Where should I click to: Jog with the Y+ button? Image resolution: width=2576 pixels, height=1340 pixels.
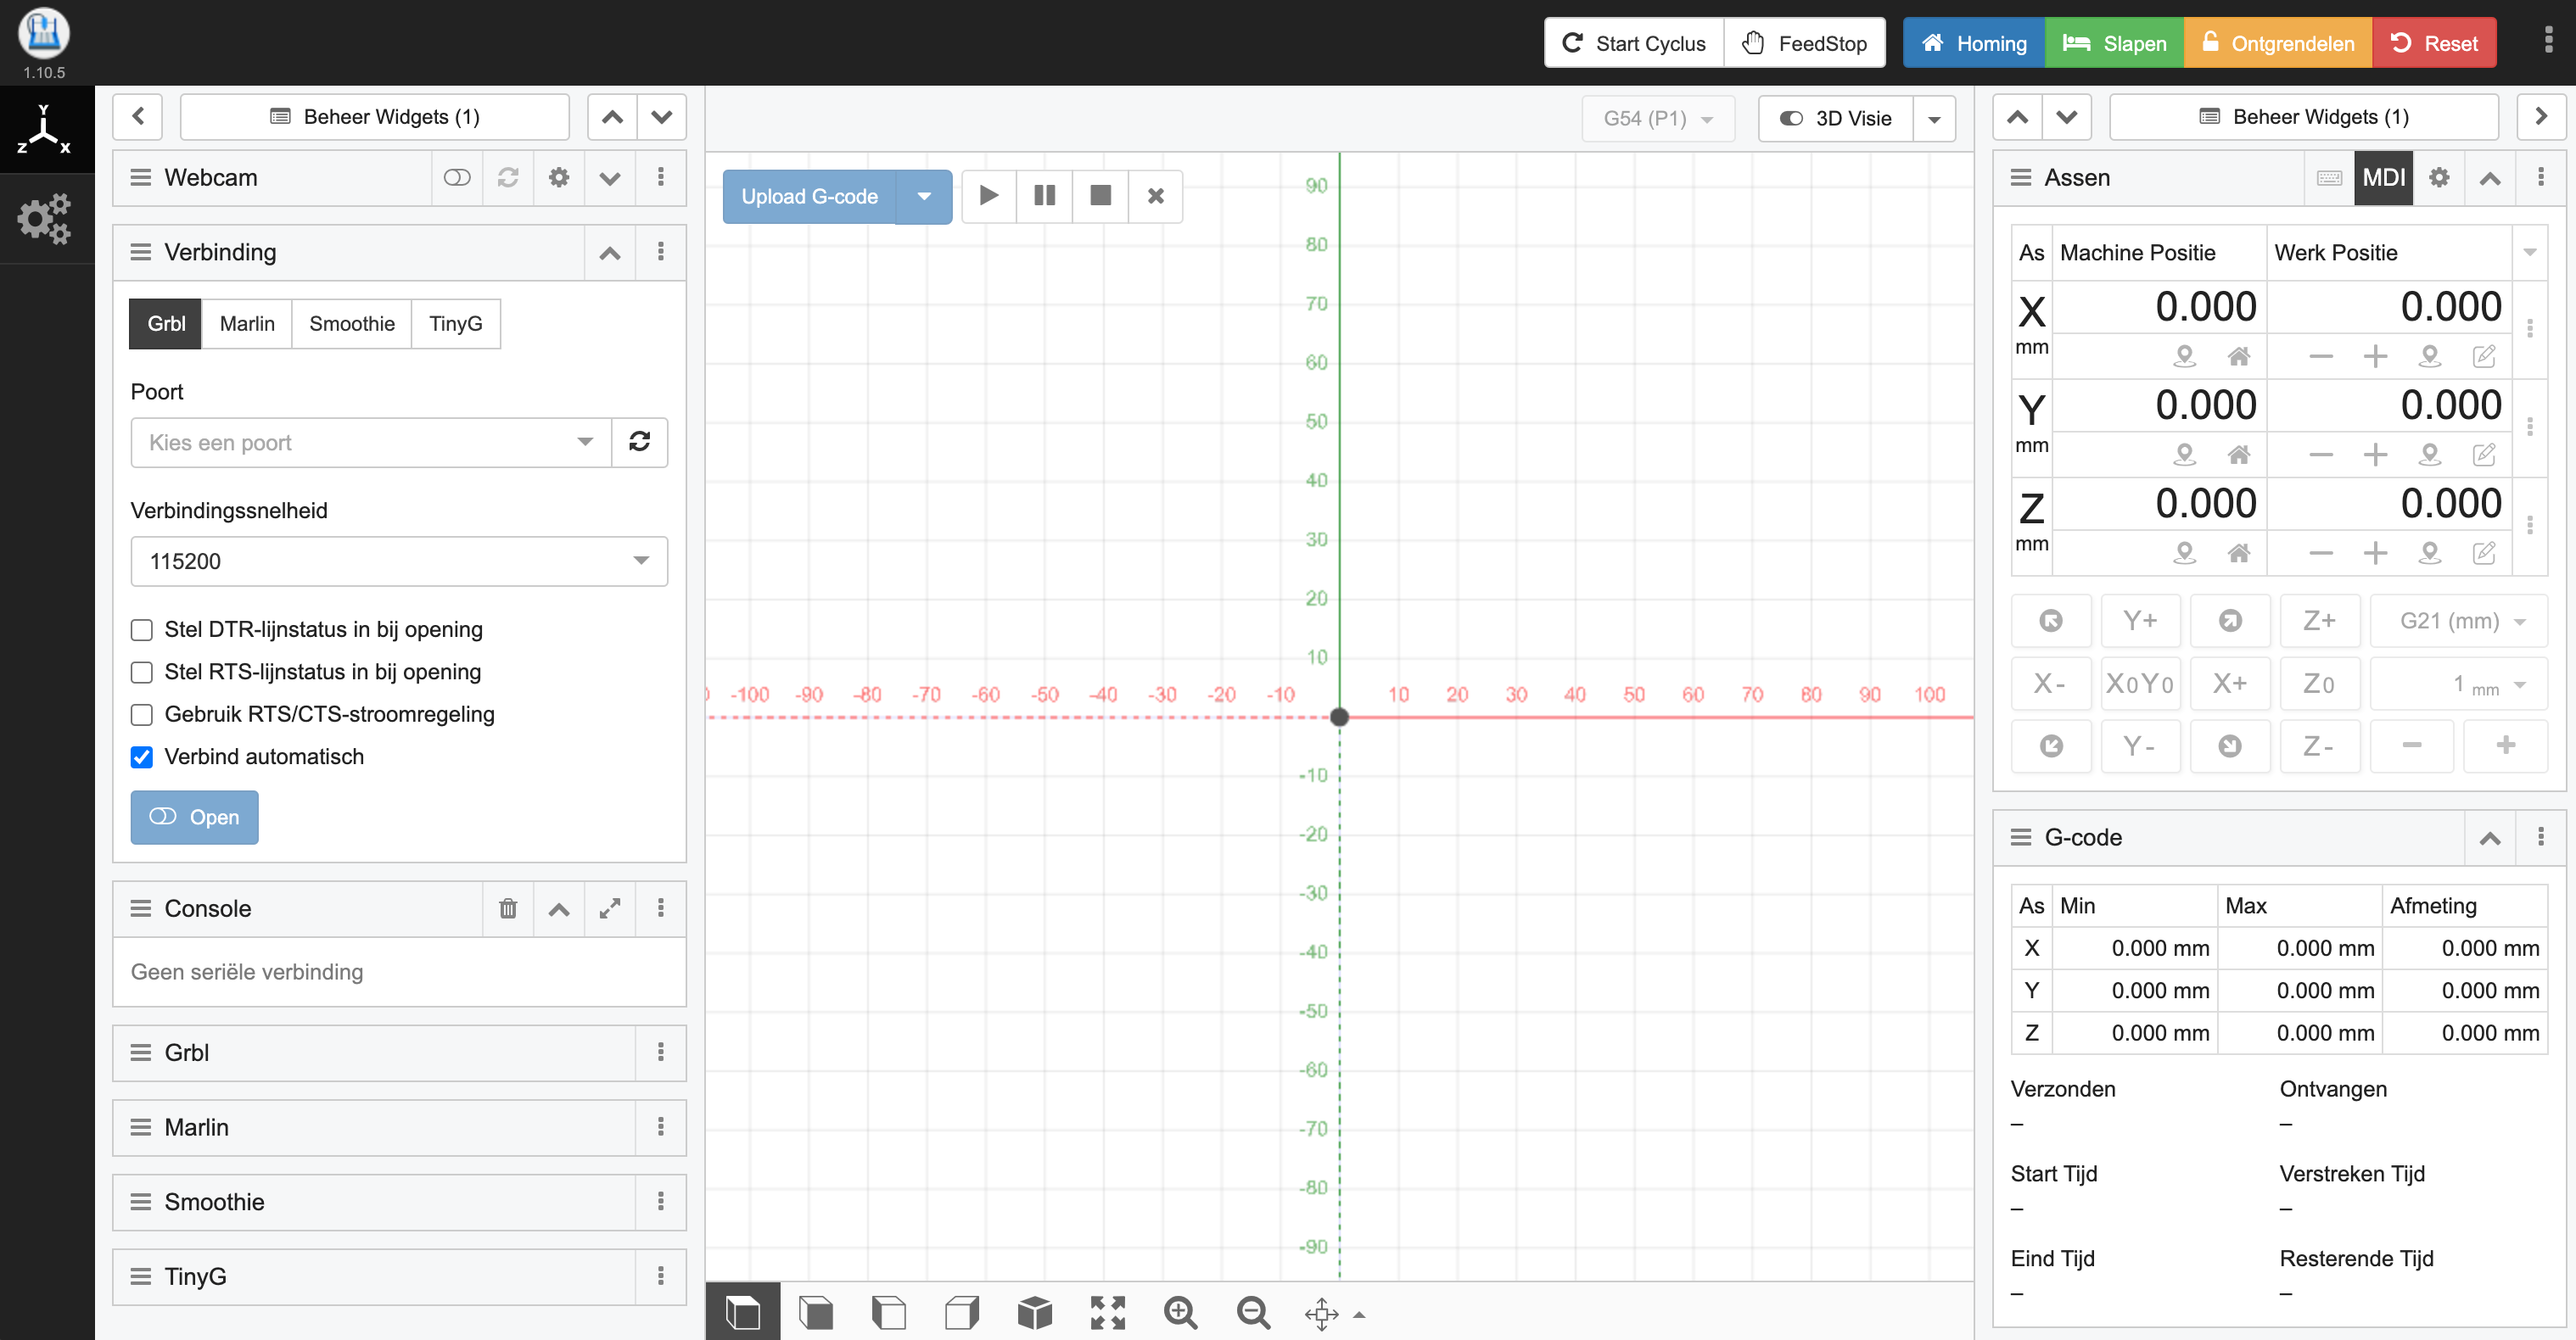click(2140, 621)
